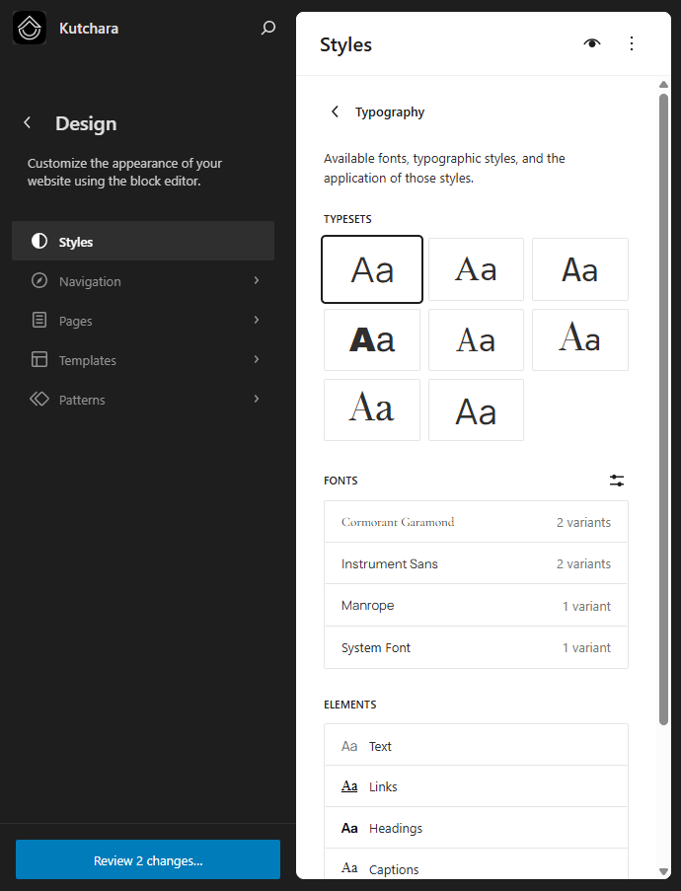Edit the Text element typography

coord(476,745)
